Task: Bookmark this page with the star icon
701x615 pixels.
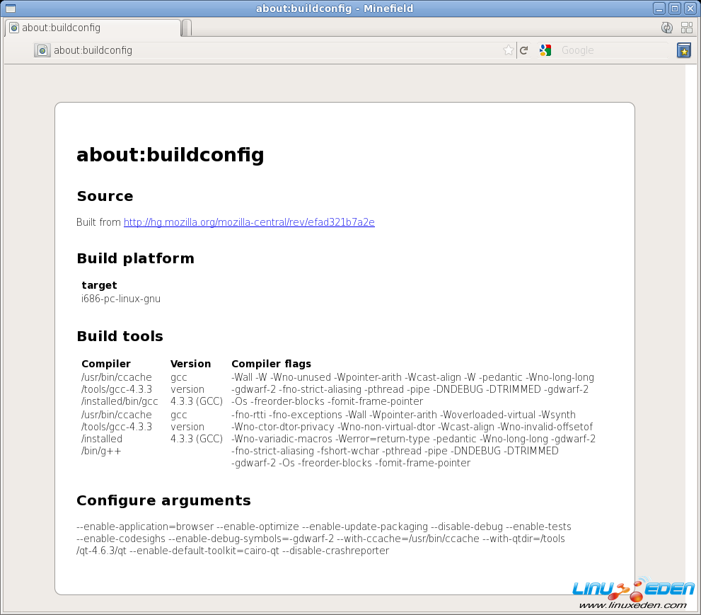Action: 508,50
